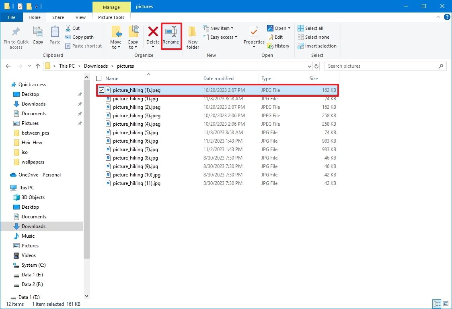Switch to the Share tab

(x=58, y=17)
